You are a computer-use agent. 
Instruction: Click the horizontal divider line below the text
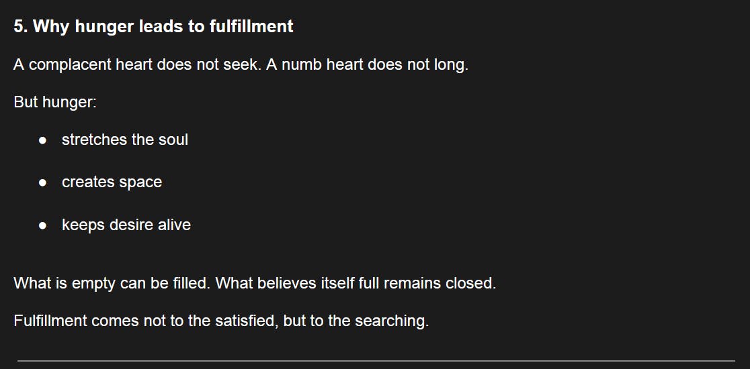click(375, 361)
